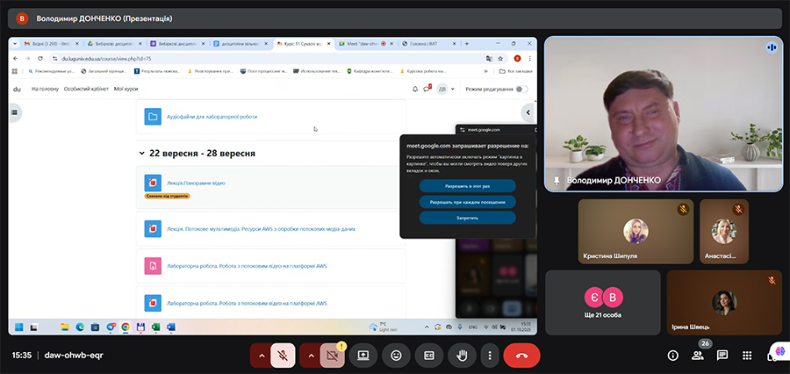
Task: Click the Windows Start button in shared screen
Action: click(18, 327)
